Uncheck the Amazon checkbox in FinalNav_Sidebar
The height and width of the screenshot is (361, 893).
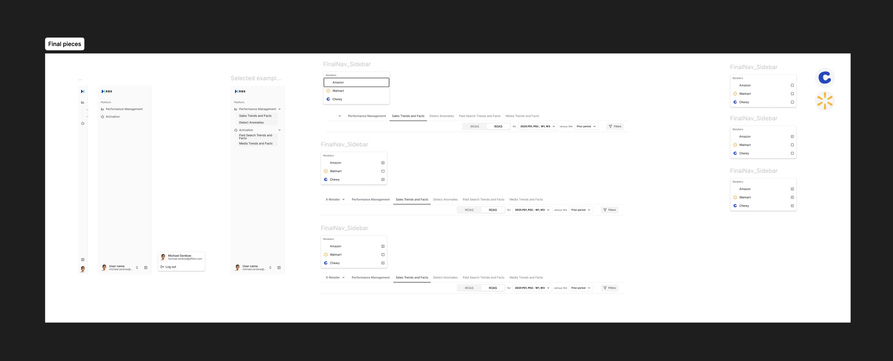click(383, 163)
